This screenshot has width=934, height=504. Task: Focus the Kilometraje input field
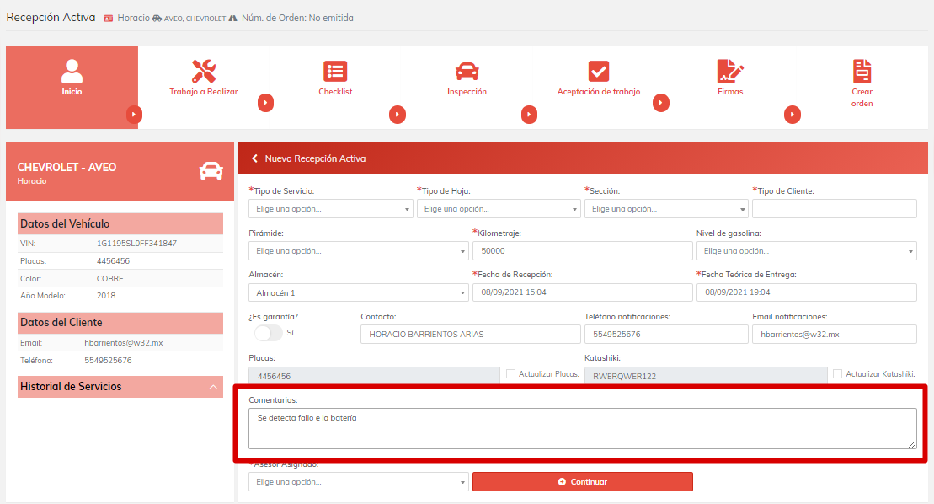[x=582, y=250]
